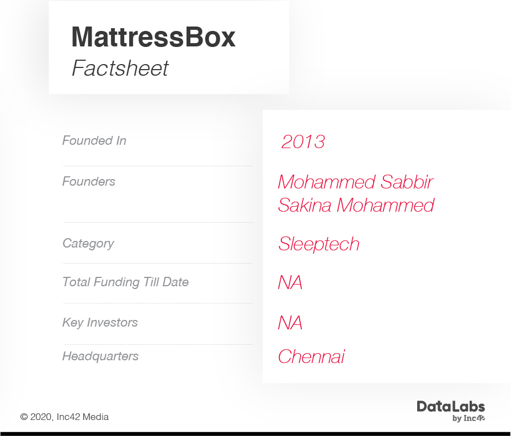The image size is (511, 436).
Task: Click the MattressBox title heading
Action: pyautogui.click(x=153, y=37)
